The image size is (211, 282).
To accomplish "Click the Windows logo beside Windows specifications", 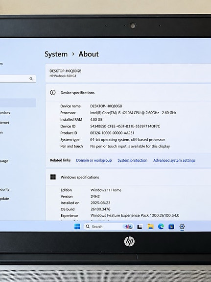I will [x=53, y=177].
